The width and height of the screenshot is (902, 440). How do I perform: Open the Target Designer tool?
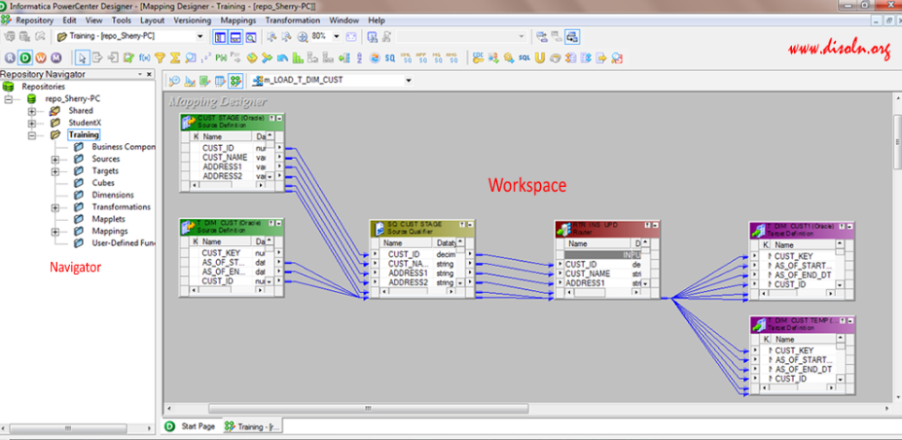pyautogui.click(x=190, y=81)
